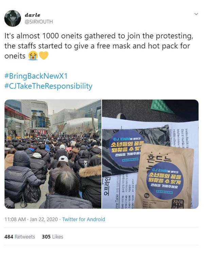Open the #BringBackNewX1 hashtag

(36, 76)
